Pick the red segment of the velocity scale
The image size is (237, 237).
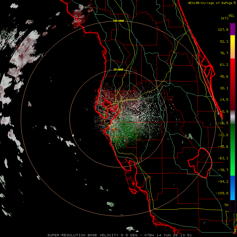(233, 84)
